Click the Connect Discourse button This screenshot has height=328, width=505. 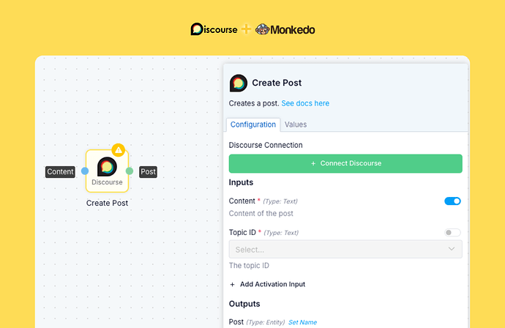[345, 164]
